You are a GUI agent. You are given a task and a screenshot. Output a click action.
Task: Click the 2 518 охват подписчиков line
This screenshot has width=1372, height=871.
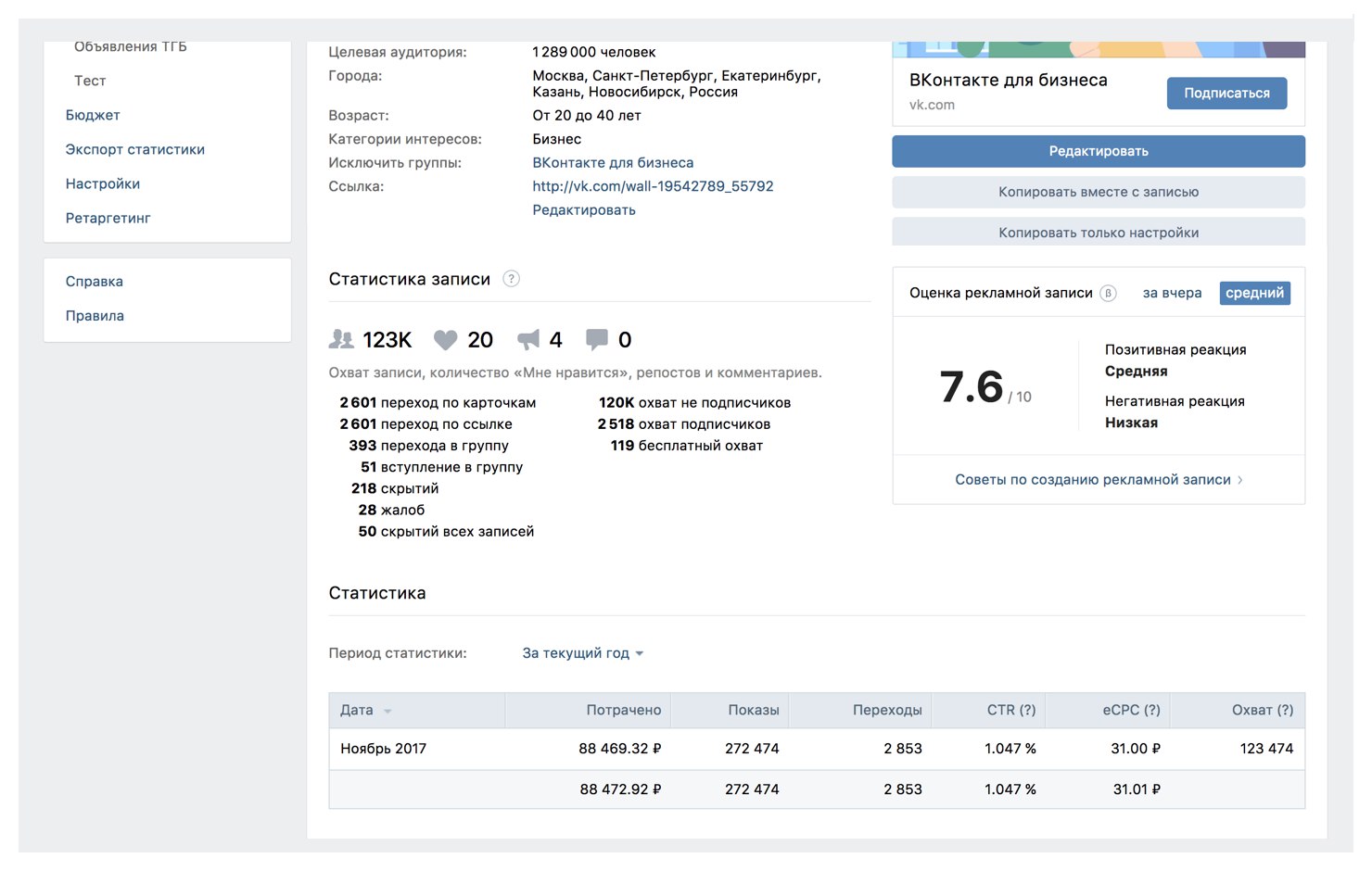click(x=684, y=424)
